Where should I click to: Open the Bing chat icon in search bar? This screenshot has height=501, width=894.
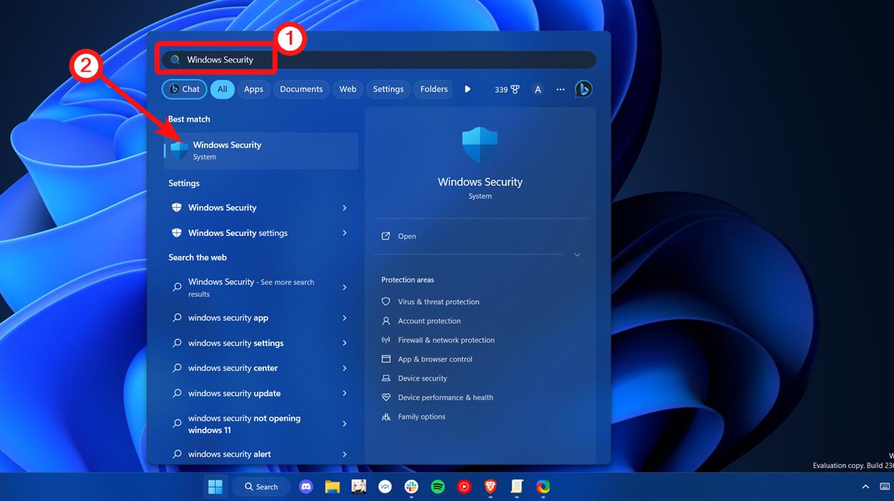[x=584, y=89]
